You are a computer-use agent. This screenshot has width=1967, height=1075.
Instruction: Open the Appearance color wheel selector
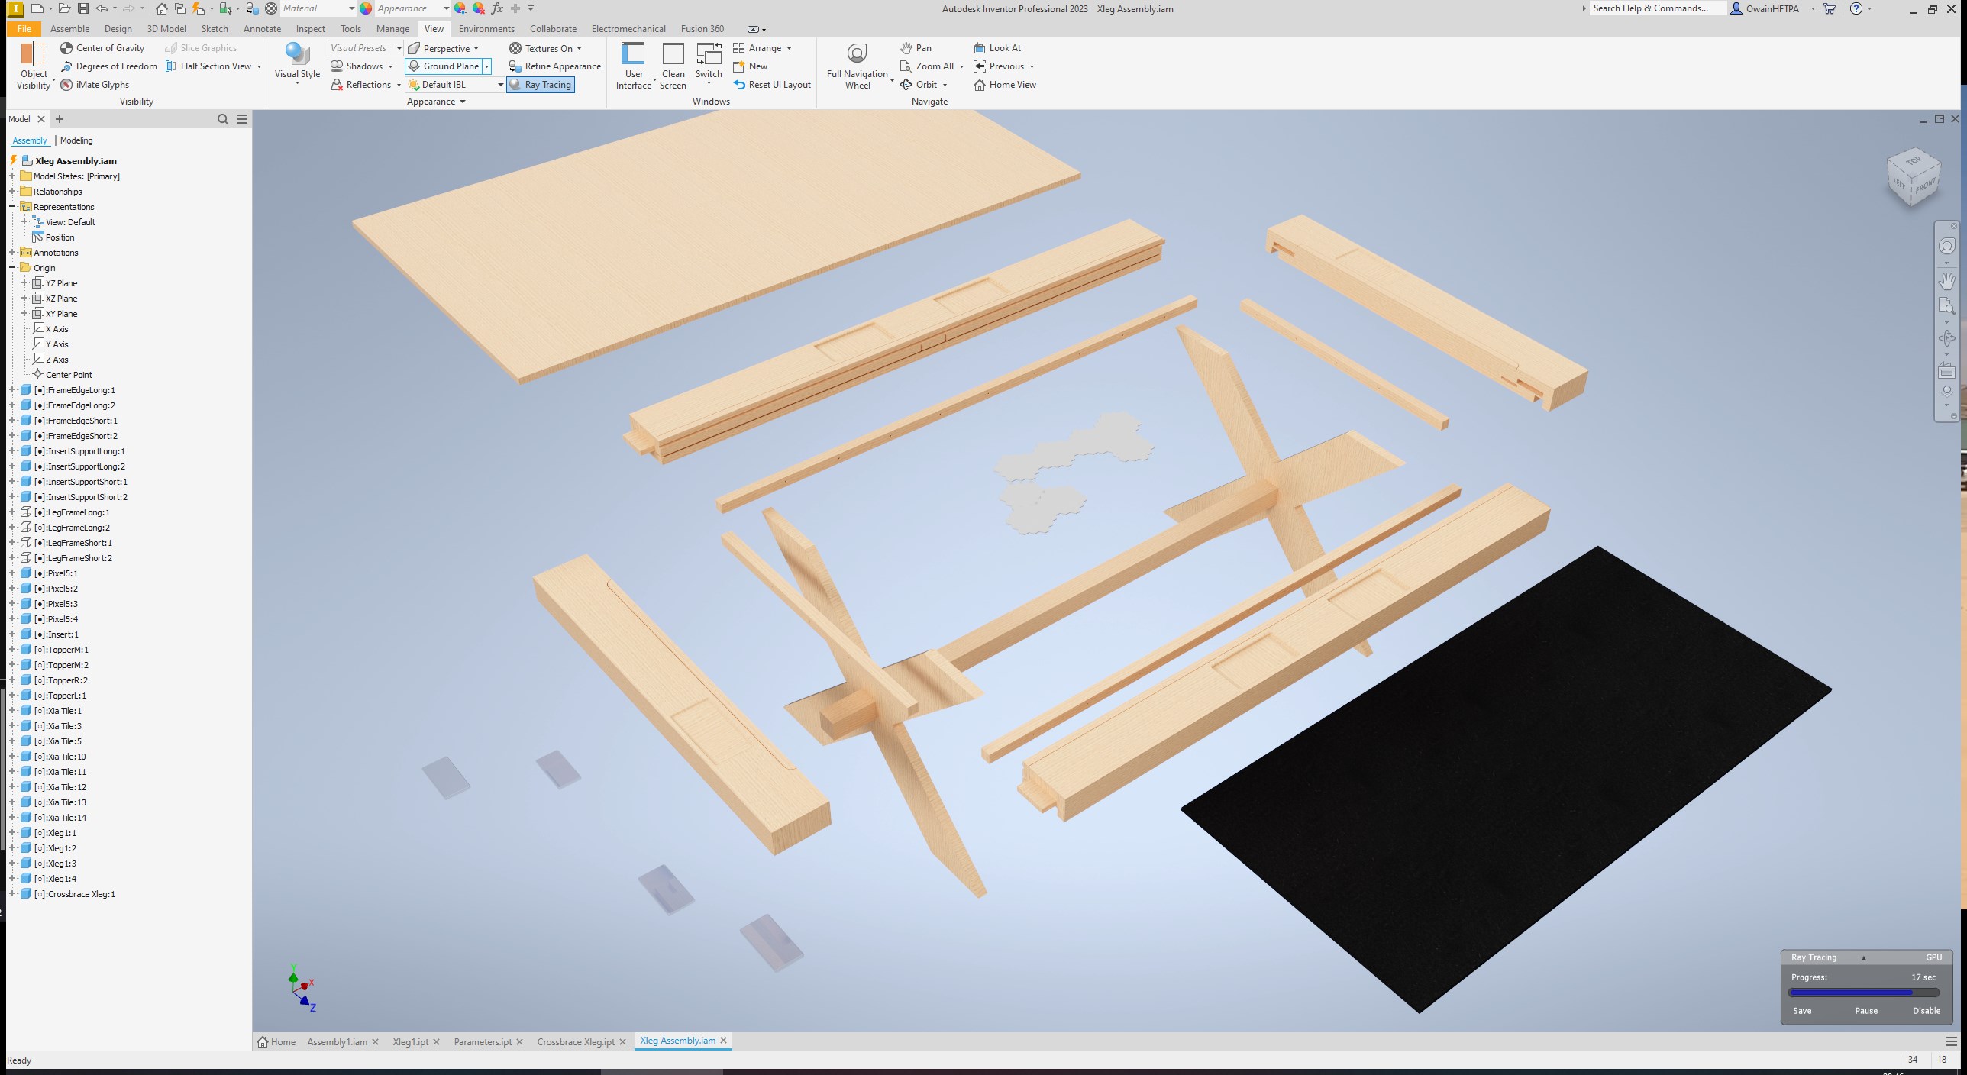366,8
